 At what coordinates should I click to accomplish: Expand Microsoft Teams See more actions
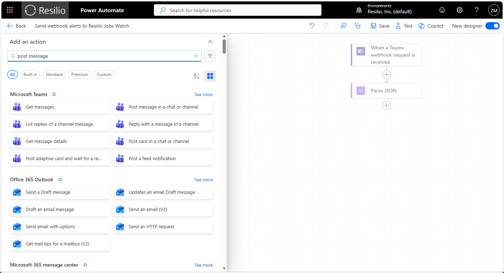coord(203,95)
